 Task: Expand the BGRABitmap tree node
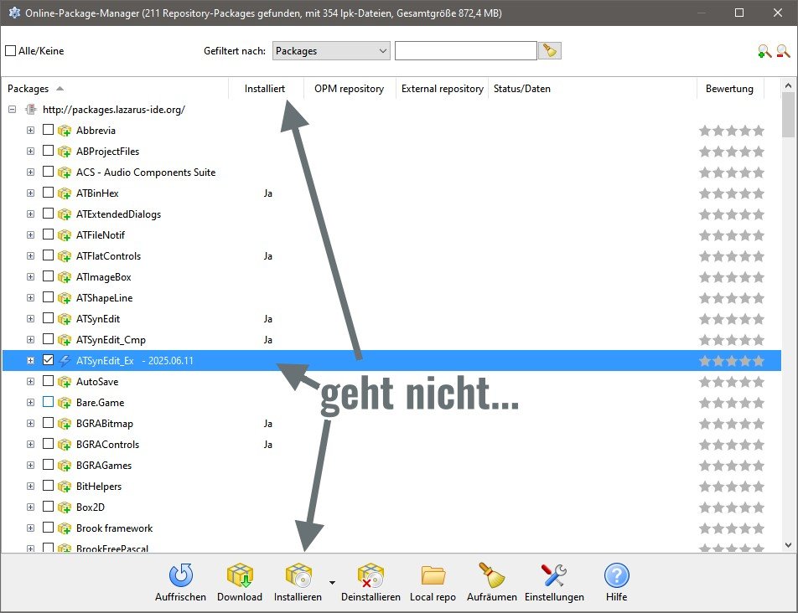pyautogui.click(x=30, y=424)
